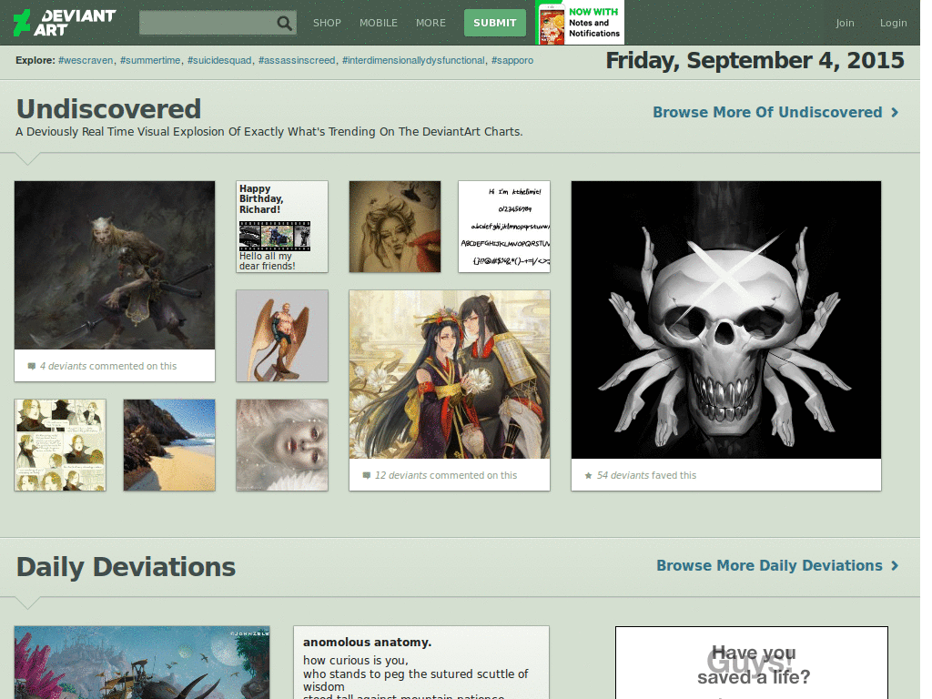The image size is (932, 699).
Task: Click '54 deviants faved this' text
Action: [x=646, y=475]
